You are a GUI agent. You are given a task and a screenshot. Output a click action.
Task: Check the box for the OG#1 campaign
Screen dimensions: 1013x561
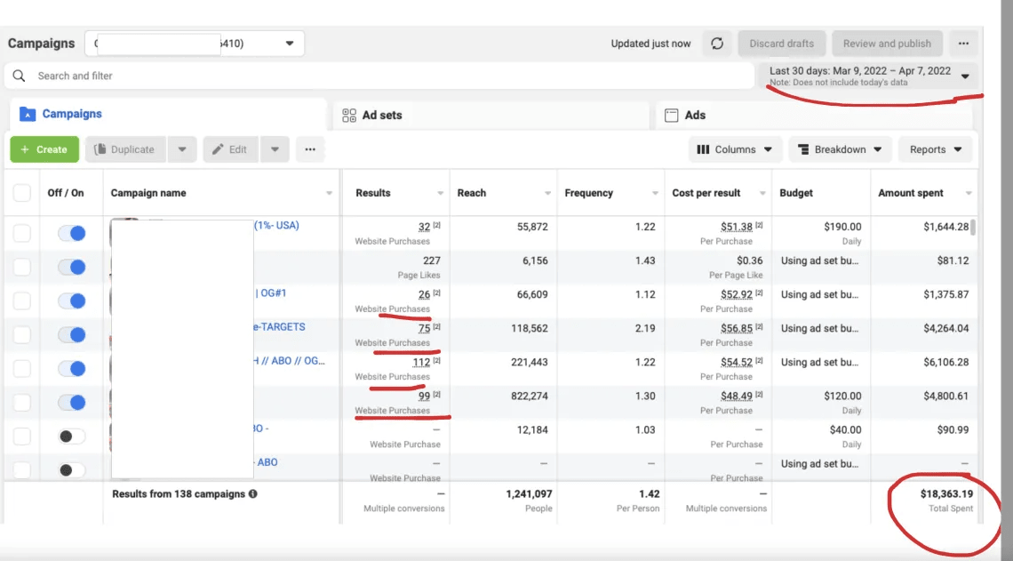[22, 301]
